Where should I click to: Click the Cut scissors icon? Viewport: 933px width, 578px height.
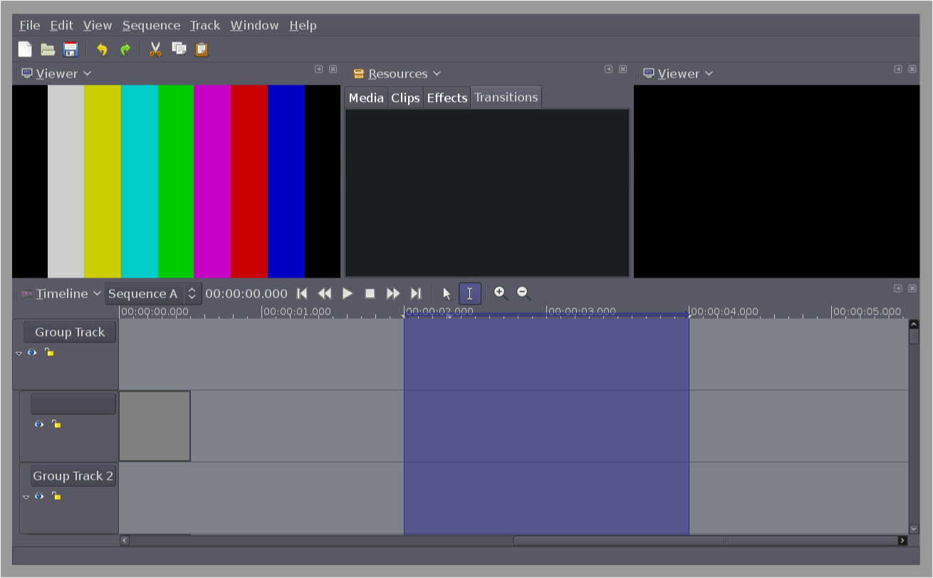click(155, 49)
